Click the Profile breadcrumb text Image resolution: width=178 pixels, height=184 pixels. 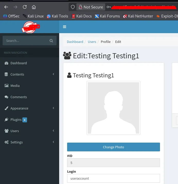coord(105,42)
